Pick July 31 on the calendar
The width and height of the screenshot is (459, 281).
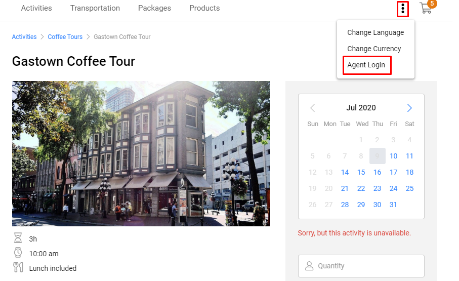coord(393,205)
